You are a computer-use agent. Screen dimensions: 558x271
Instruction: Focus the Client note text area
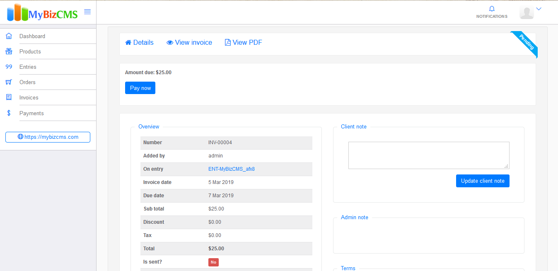tap(429, 155)
